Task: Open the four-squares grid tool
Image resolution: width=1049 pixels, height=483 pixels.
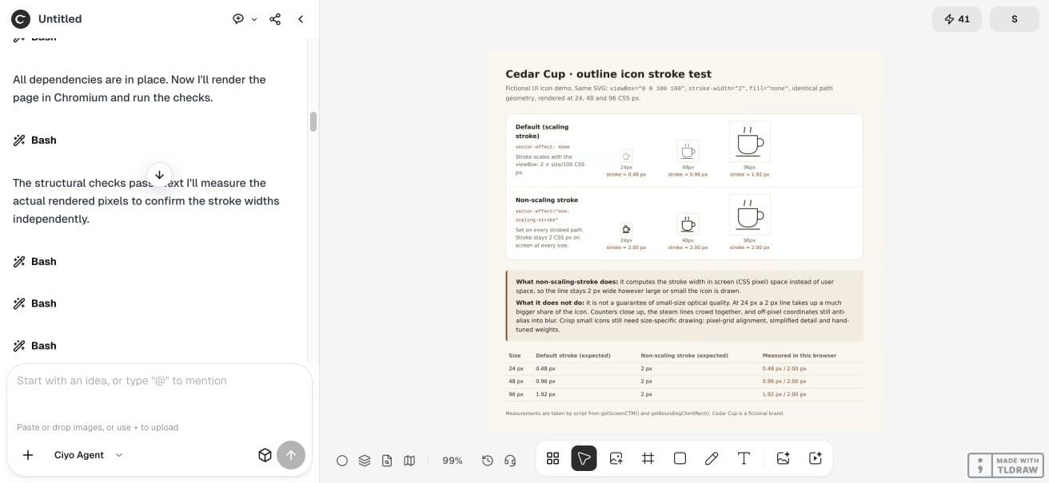Action: coord(552,458)
